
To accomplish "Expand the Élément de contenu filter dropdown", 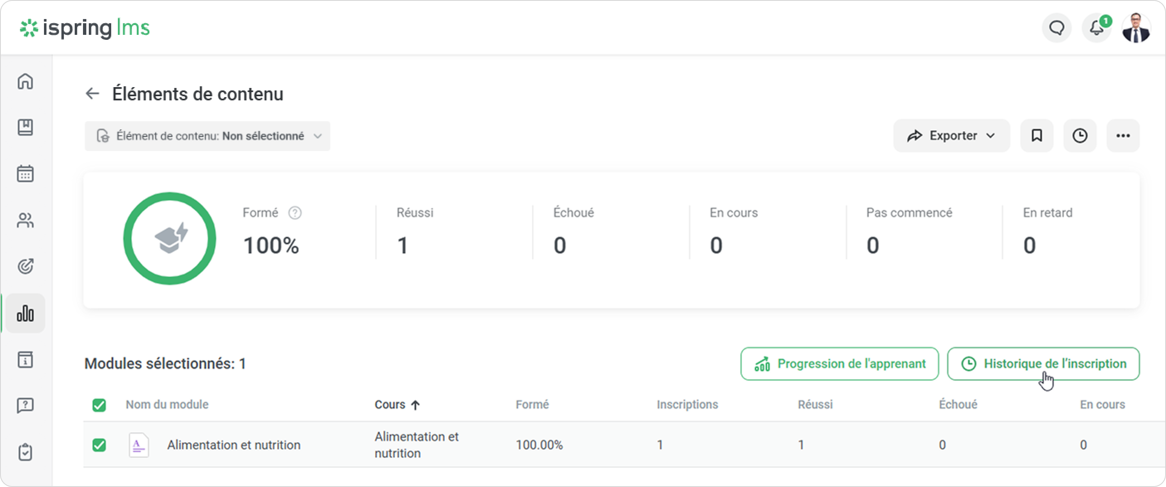I will [x=207, y=136].
